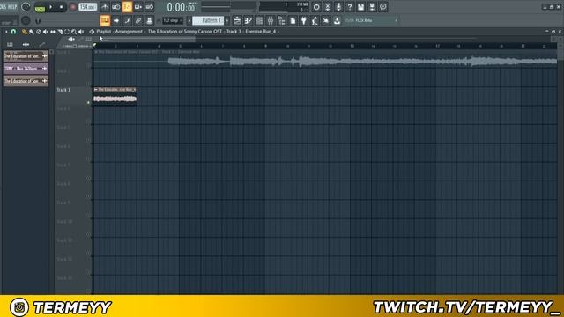The image size is (564, 317).
Task: Click the FLEX Beta hint panel
Action: click(x=371, y=21)
